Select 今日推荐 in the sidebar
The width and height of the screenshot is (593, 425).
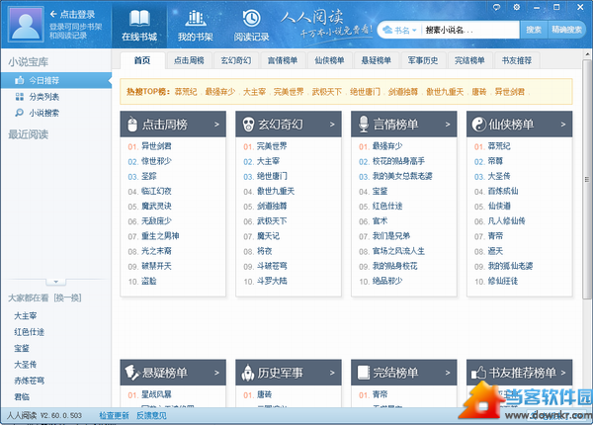55,80
